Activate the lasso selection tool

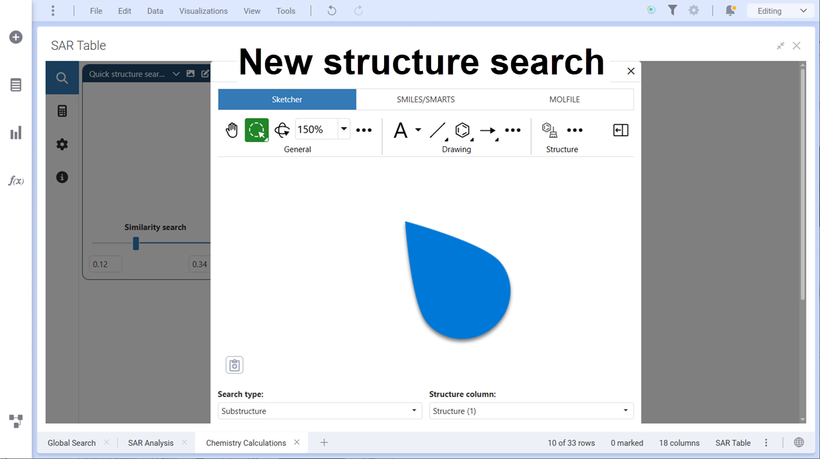(257, 130)
